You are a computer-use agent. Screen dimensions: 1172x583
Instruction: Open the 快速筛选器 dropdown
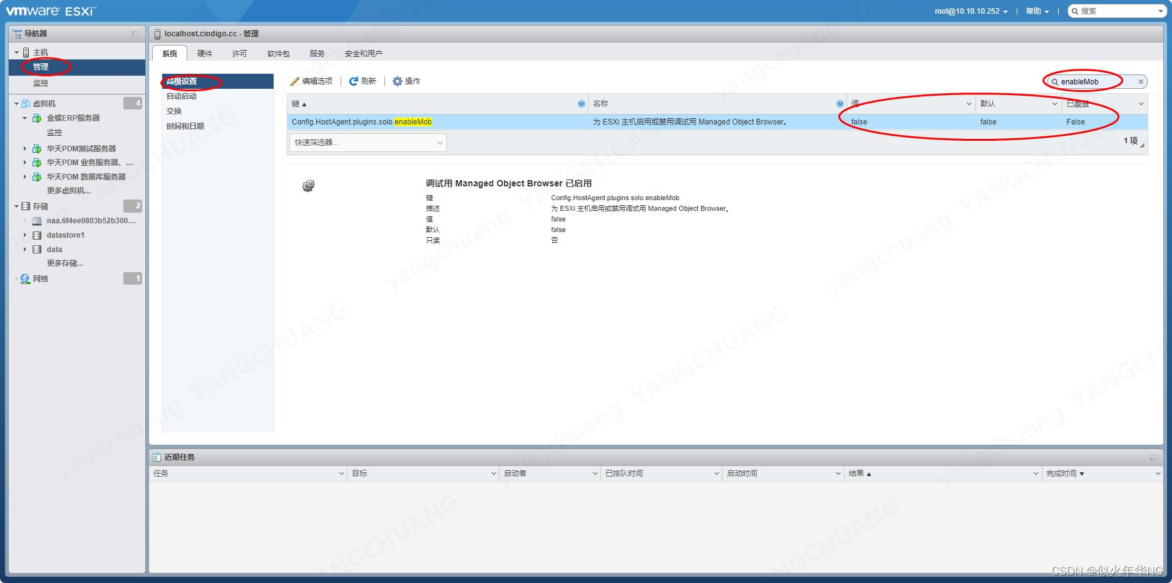point(368,143)
